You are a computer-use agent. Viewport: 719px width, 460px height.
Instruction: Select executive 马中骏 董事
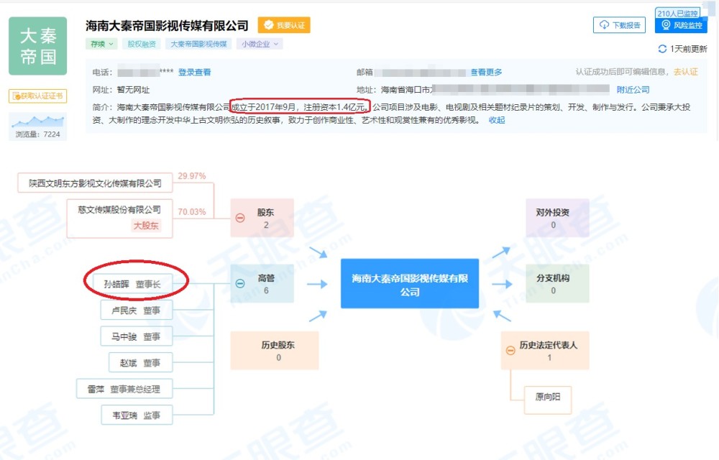pyautogui.click(x=136, y=336)
